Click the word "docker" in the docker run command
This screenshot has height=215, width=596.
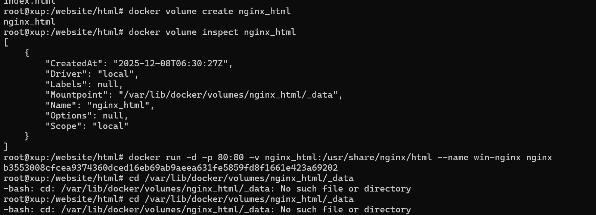(x=144, y=157)
